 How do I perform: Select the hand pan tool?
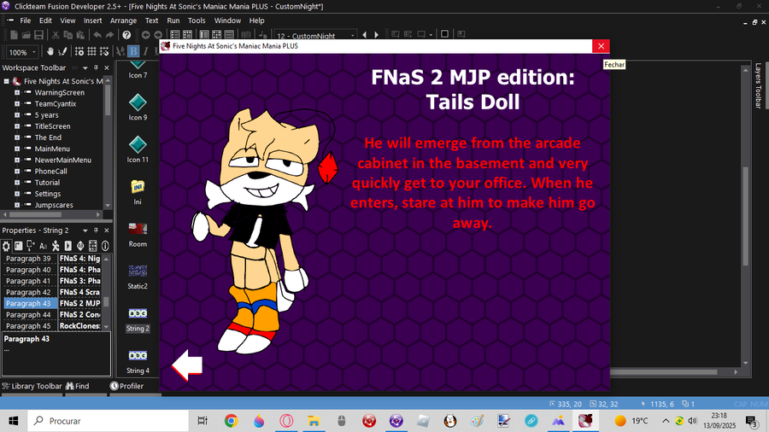pos(50,51)
